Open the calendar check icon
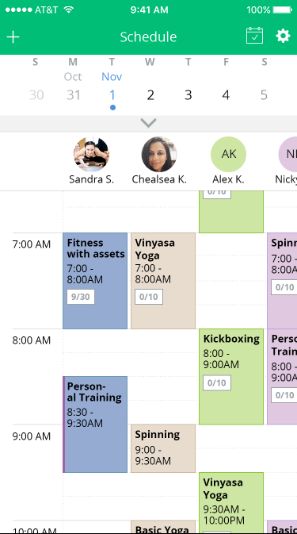The height and width of the screenshot is (534, 297). 254,36
